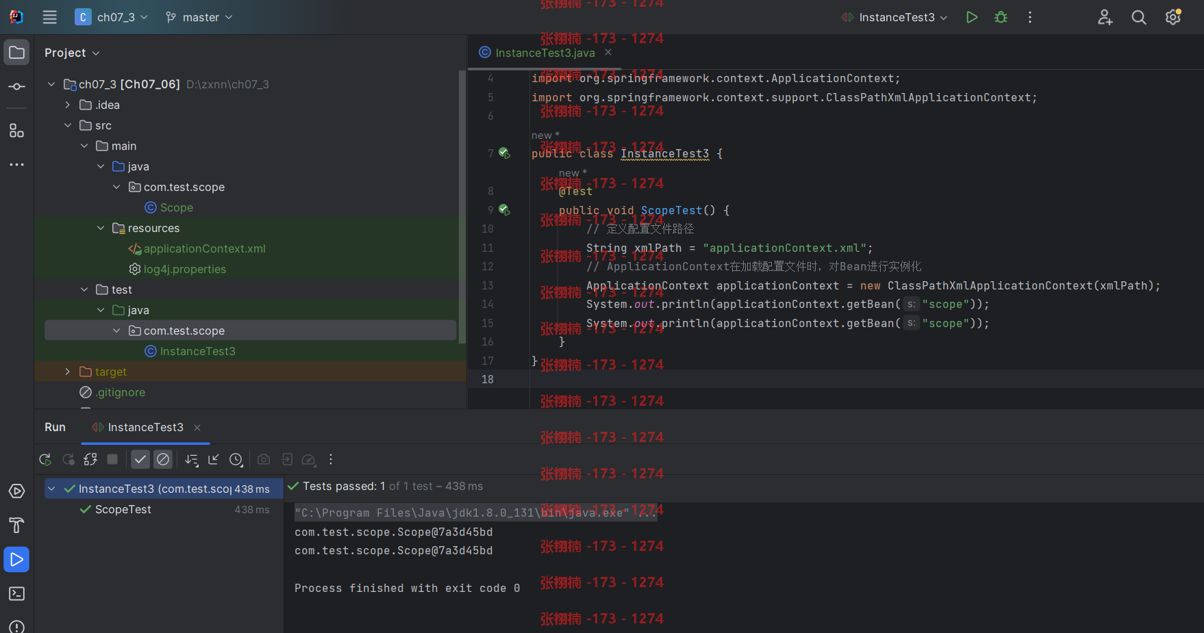Open the master branch dropdown
1204x633 pixels.
click(199, 17)
